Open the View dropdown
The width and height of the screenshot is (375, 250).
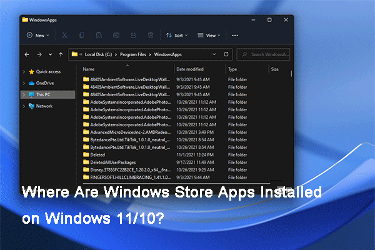coord(209,36)
